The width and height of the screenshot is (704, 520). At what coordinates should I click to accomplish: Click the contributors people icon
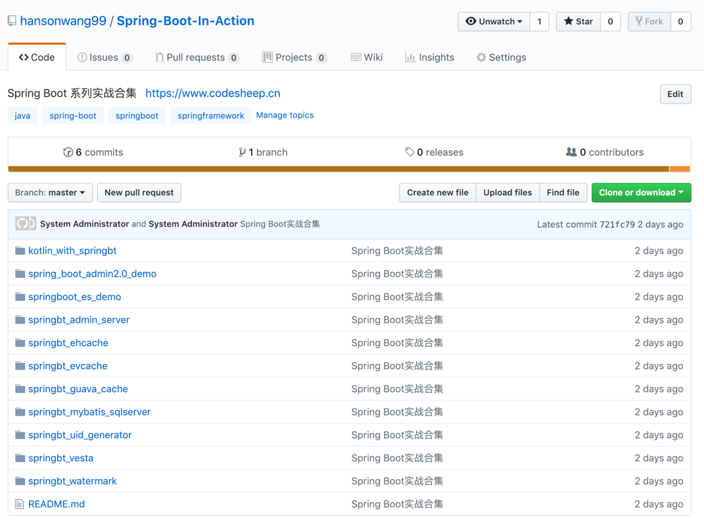(x=572, y=152)
